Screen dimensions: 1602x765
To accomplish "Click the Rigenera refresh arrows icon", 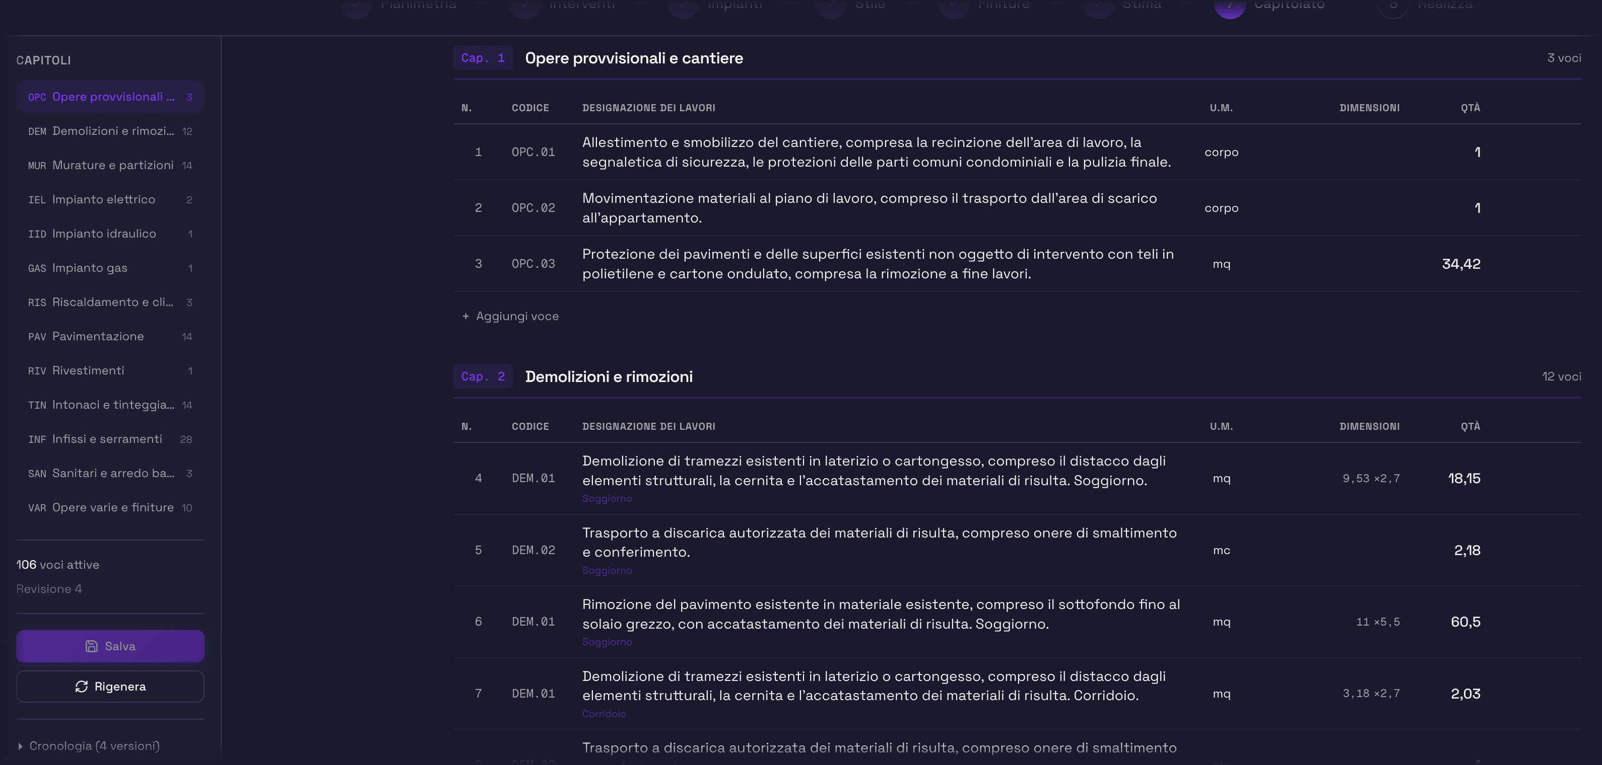I will (82, 686).
